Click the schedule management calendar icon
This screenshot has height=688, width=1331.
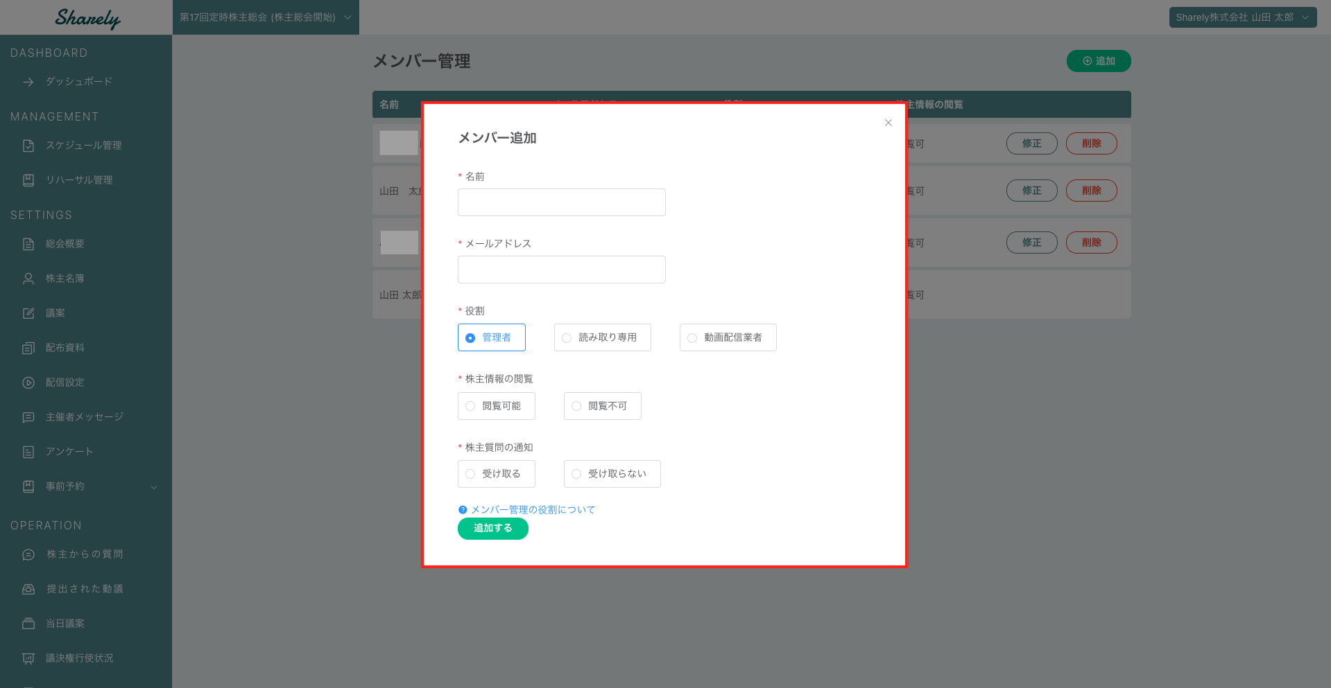28,145
